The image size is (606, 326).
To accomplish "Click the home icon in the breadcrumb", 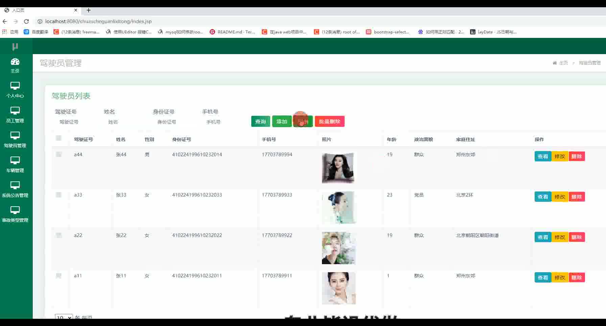I will click(x=555, y=63).
